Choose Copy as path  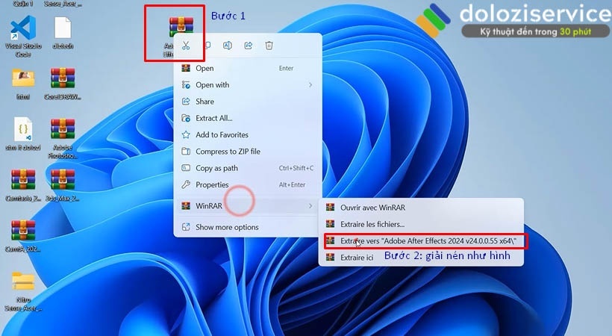(248, 168)
